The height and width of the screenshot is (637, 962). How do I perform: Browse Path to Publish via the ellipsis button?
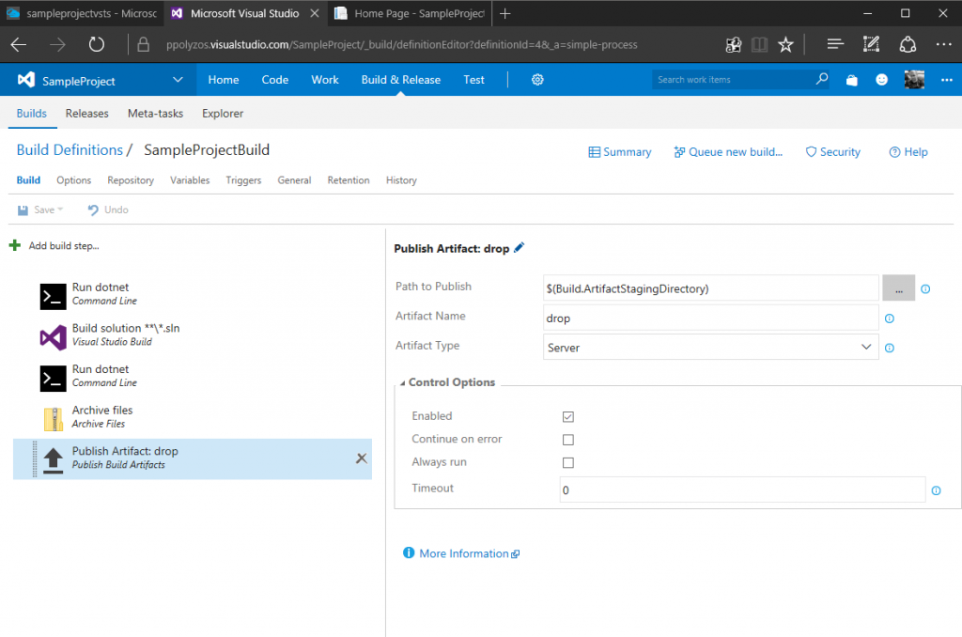(898, 287)
